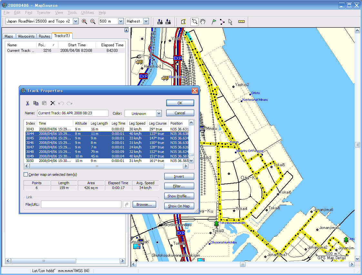This screenshot has height=275, width=362.
Task: Select track point row 3043
Action: (107, 129)
